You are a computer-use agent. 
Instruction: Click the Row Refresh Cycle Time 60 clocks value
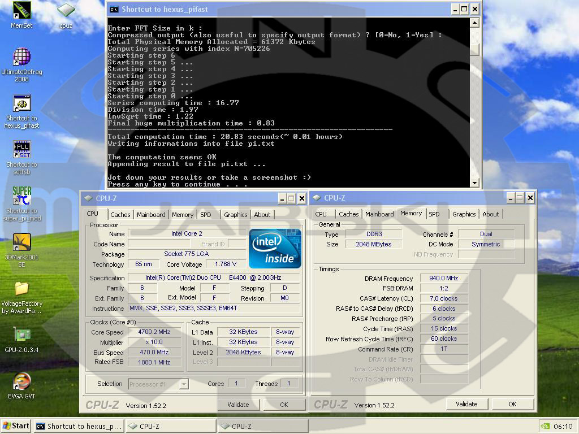tap(443, 339)
